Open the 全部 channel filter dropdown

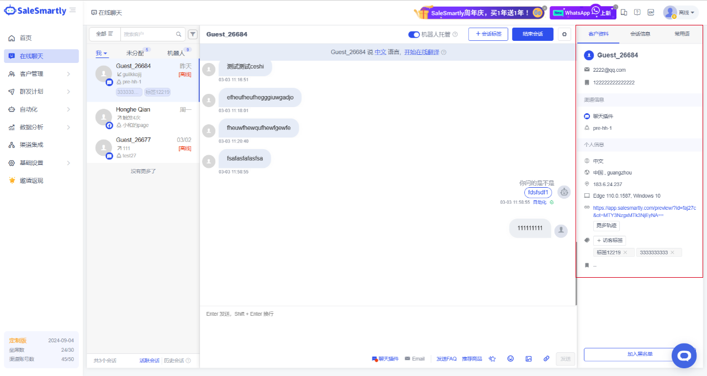coord(104,34)
